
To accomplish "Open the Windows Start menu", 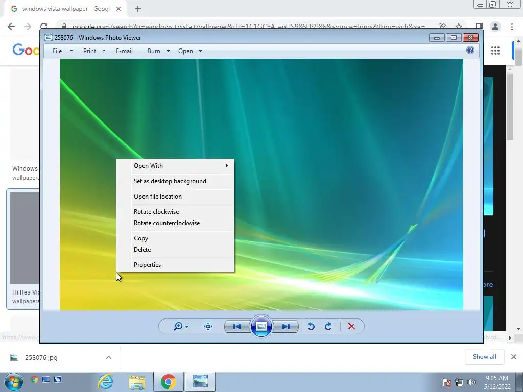I will tap(14, 382).
